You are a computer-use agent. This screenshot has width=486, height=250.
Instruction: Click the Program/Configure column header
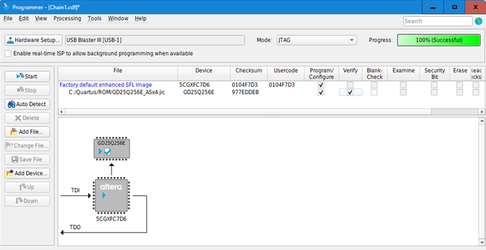pyautogui.click(x=321, y=74)
